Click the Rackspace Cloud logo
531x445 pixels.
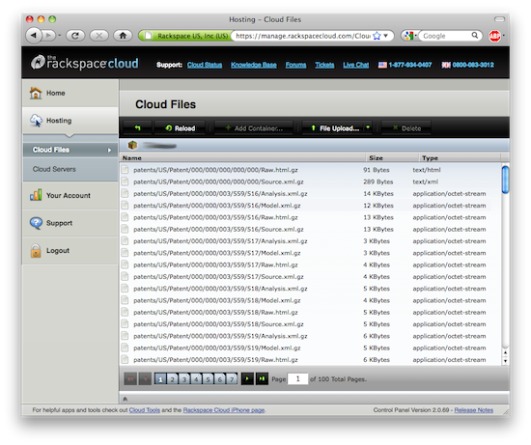click(85, 63)
